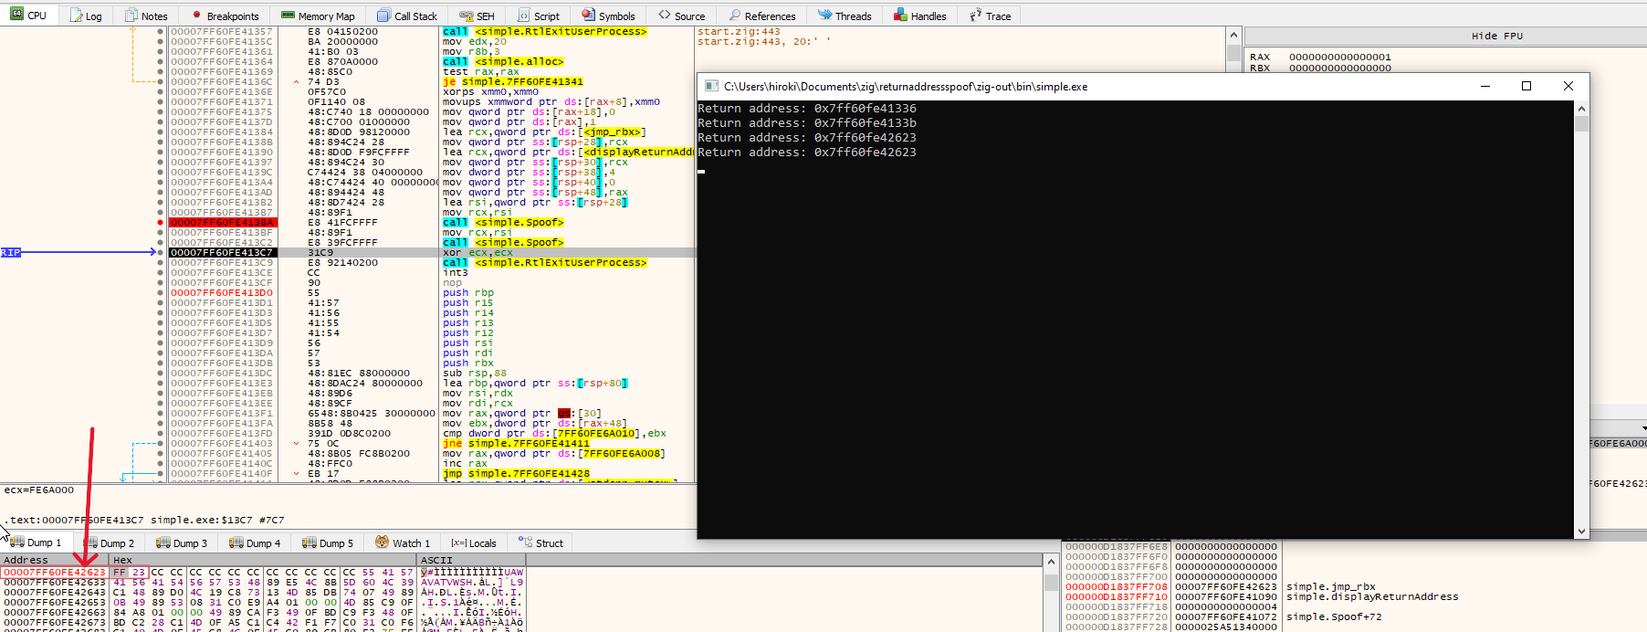Click the Struct tab icon
The image size is (1647, 632).
[525, 542]
